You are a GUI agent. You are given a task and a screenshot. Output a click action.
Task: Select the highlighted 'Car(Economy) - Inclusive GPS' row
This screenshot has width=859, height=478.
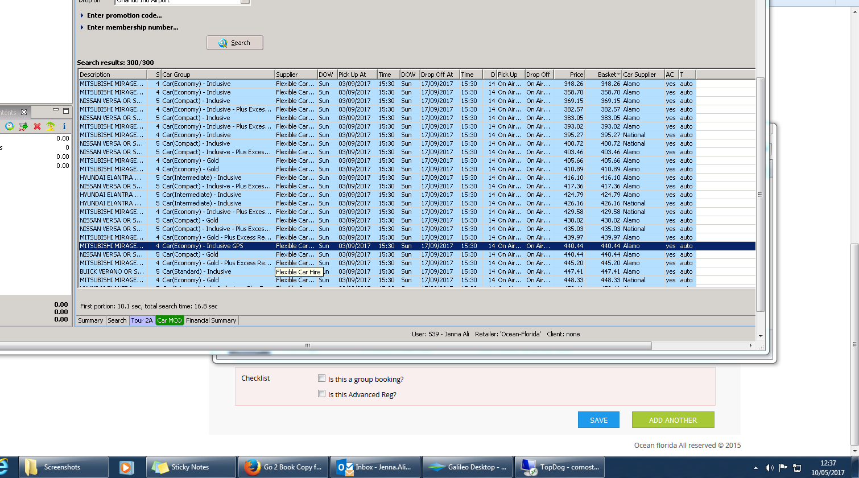tap(416, 246)
